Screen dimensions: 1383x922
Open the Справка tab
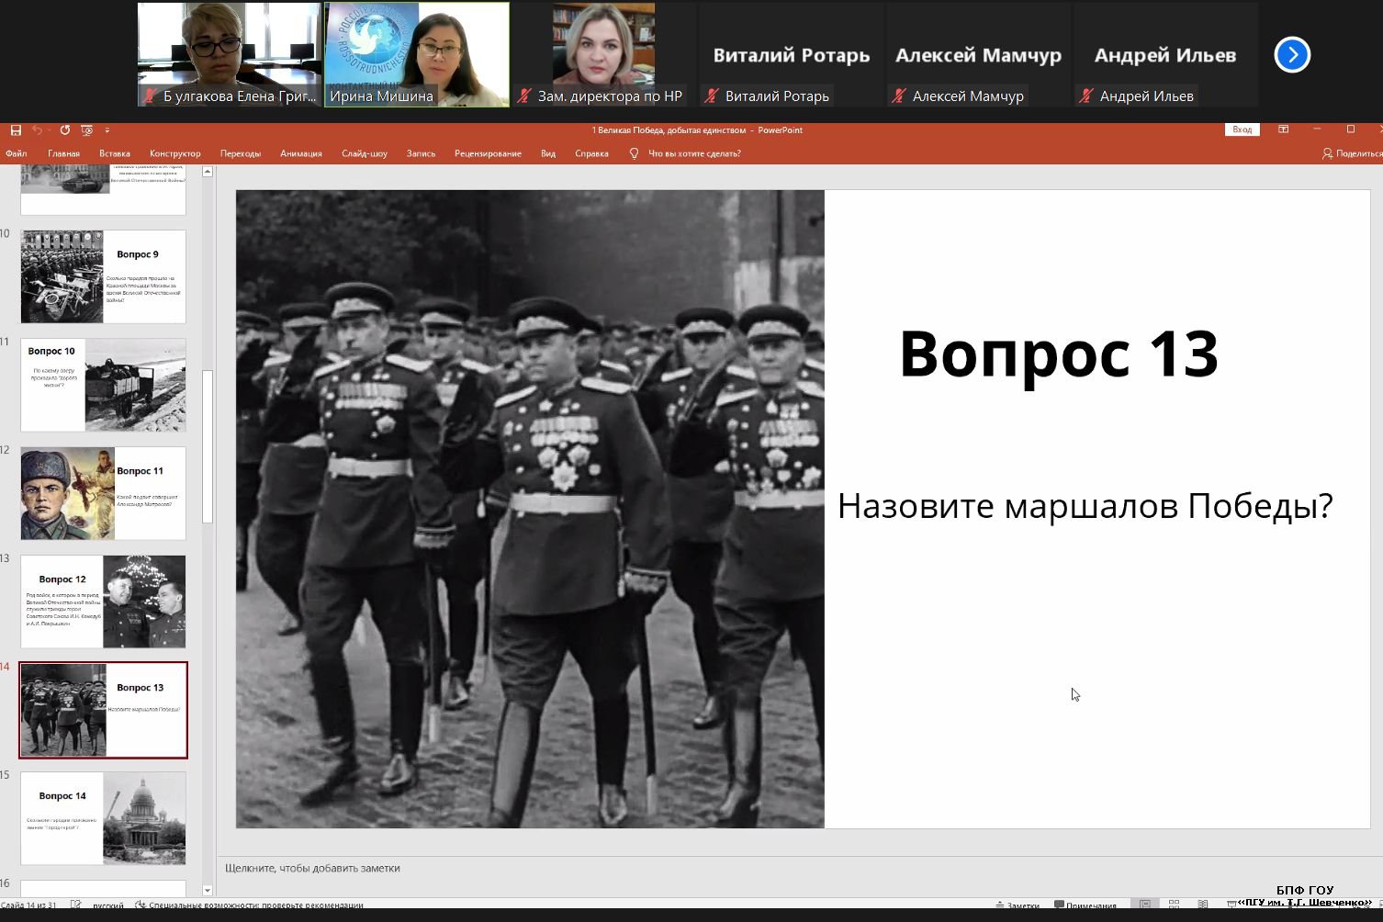click(x=591, y=153)
